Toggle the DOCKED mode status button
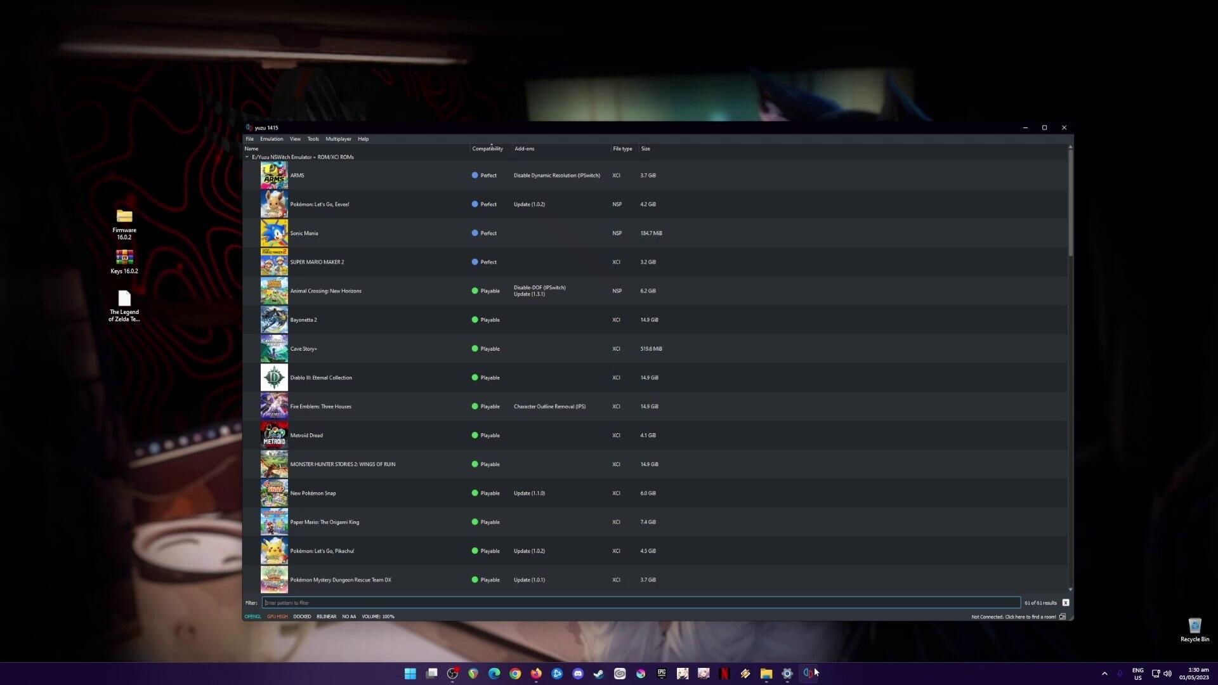This screenshot has width=1218, height=685. coord(302,616)
